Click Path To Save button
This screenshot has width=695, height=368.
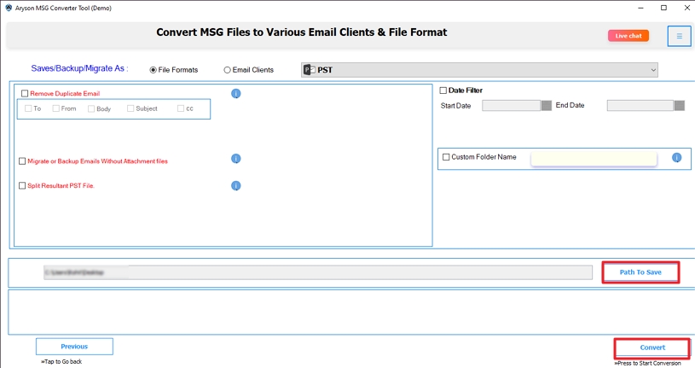pyautogui.click(x=640, y=272)
